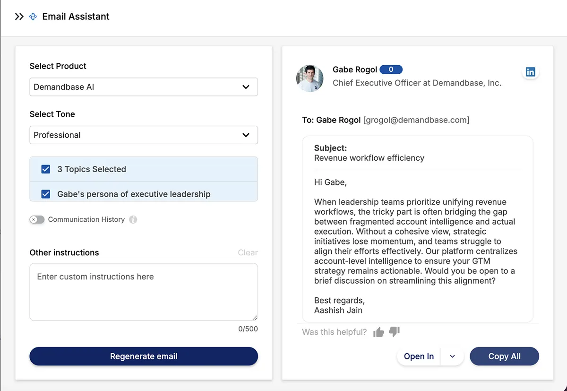Give thumbs down feedback
Viewport: 567px width, 391px height.
tap(394, 332)
